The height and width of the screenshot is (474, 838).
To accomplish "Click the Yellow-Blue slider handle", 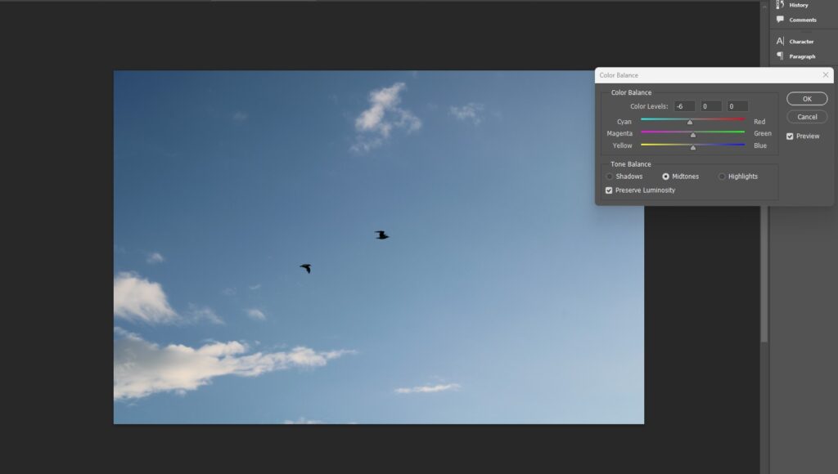I will pyautogui.click(x=693, y=147).
